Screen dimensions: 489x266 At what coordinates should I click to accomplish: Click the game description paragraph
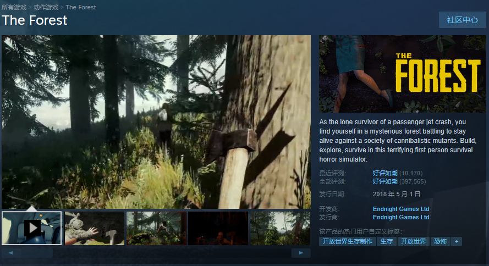coord(398,141)
